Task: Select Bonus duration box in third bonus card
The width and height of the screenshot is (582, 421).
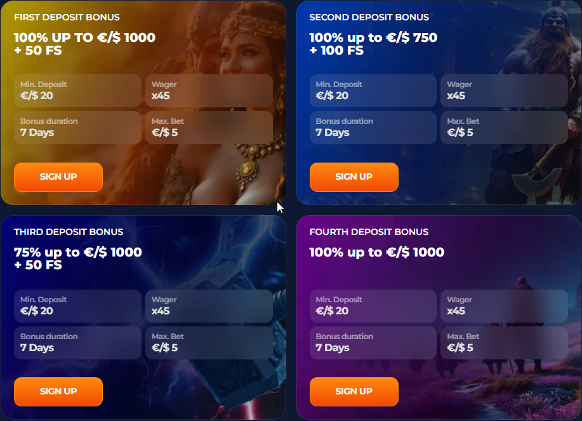Action: click(x=77, y=343)
